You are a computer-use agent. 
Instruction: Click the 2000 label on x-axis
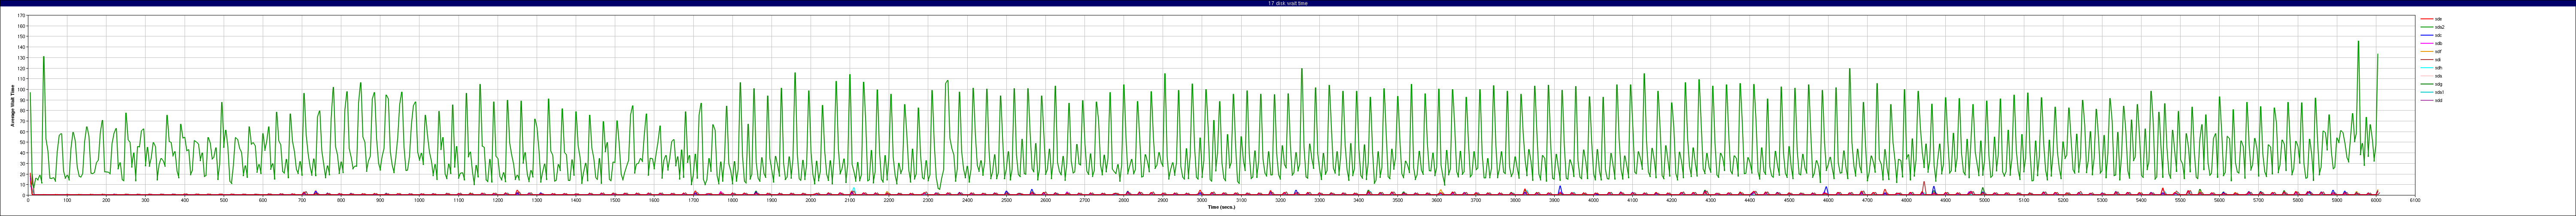[x=810, y=200]
